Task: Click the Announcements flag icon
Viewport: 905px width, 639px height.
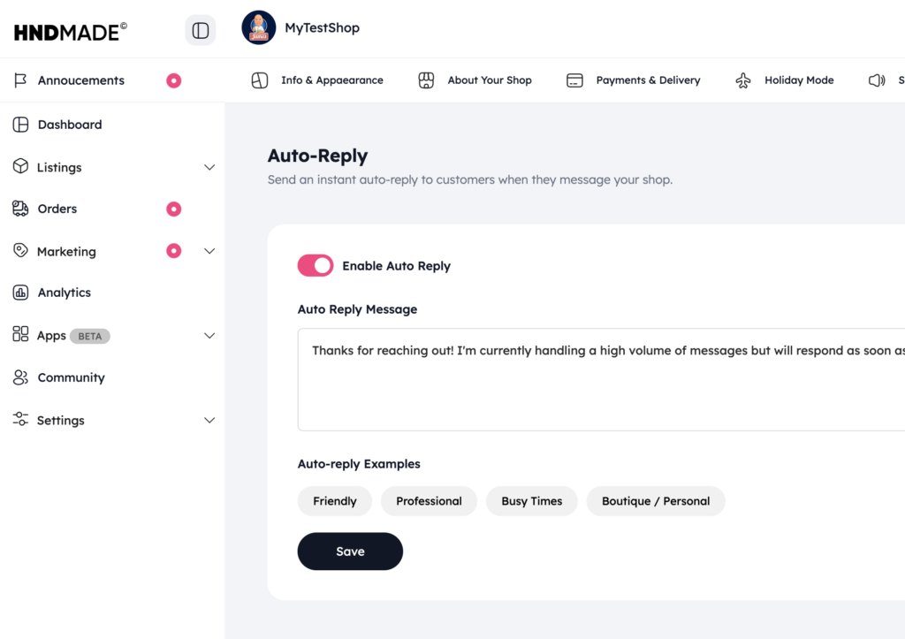Action: 20,80
